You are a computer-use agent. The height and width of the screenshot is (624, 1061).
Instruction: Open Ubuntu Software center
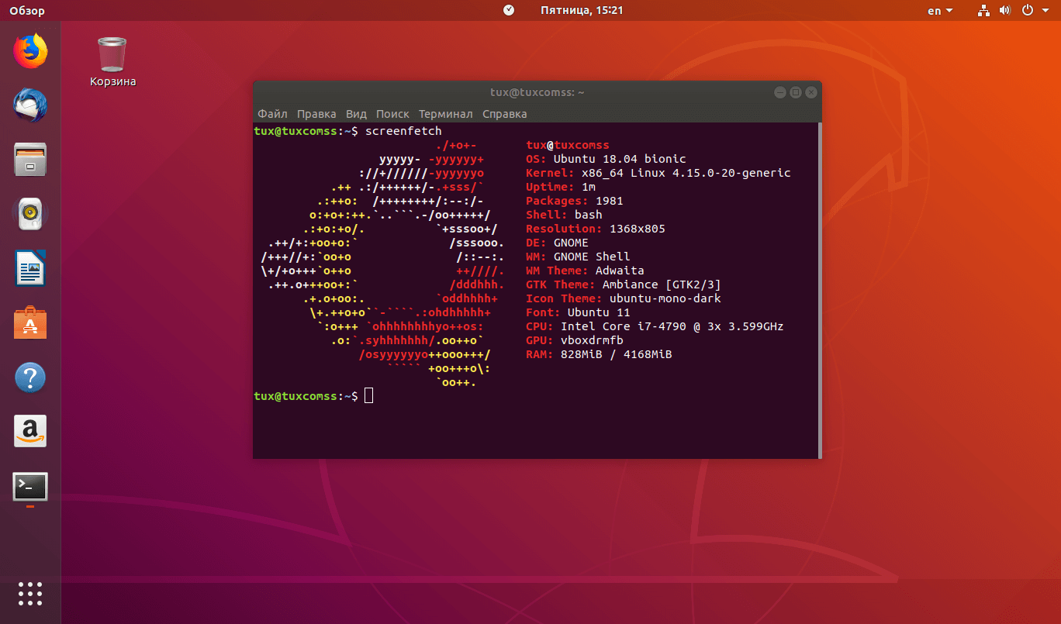(x=30, y=322)
